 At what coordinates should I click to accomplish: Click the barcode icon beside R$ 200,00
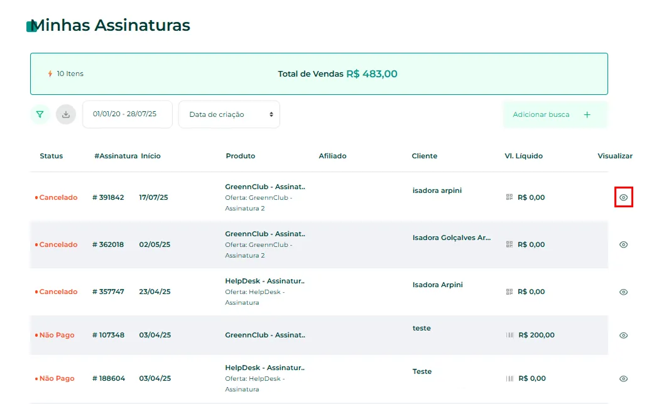510,336
